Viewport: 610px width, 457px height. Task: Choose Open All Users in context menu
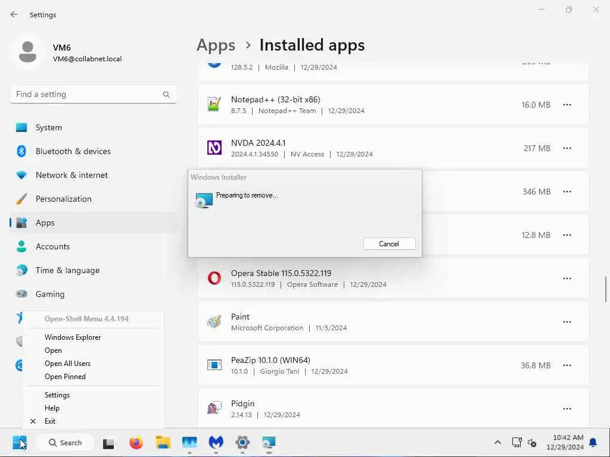point(67,364)
